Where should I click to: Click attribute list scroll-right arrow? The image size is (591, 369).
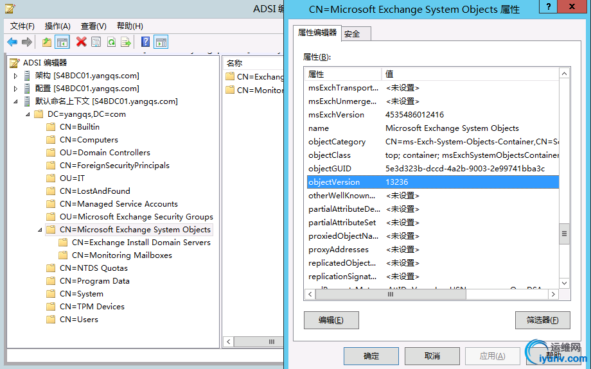[553, 295]
